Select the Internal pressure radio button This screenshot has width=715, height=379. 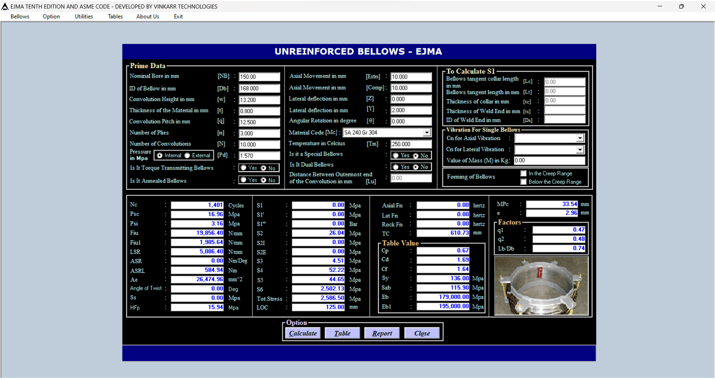(160, 156)
